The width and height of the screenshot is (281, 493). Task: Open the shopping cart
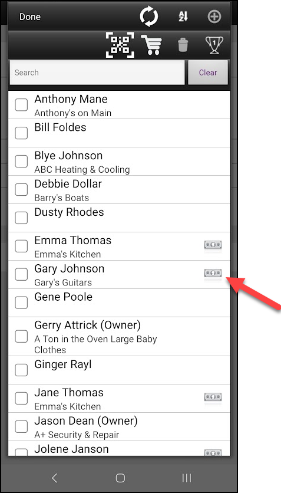tap(151, 45)
